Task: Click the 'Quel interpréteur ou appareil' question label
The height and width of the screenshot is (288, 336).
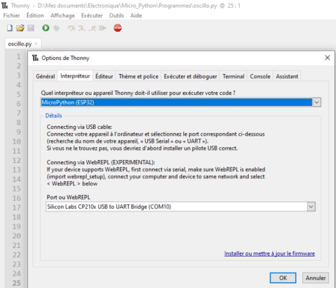Action: 138,93
